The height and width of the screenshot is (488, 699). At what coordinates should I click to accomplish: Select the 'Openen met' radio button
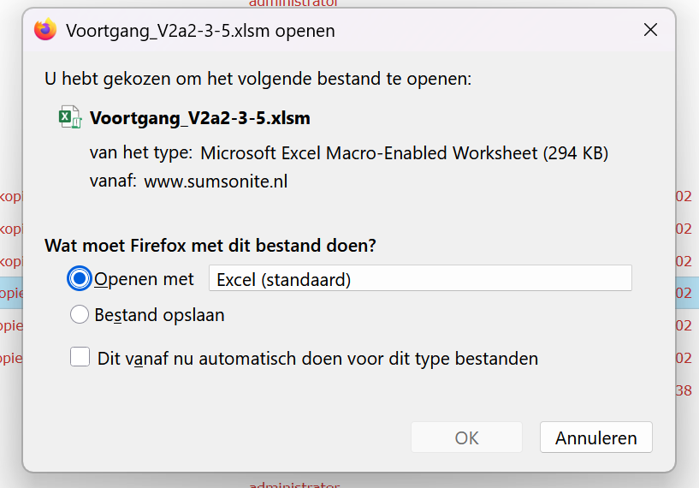(x=80, y=279)
